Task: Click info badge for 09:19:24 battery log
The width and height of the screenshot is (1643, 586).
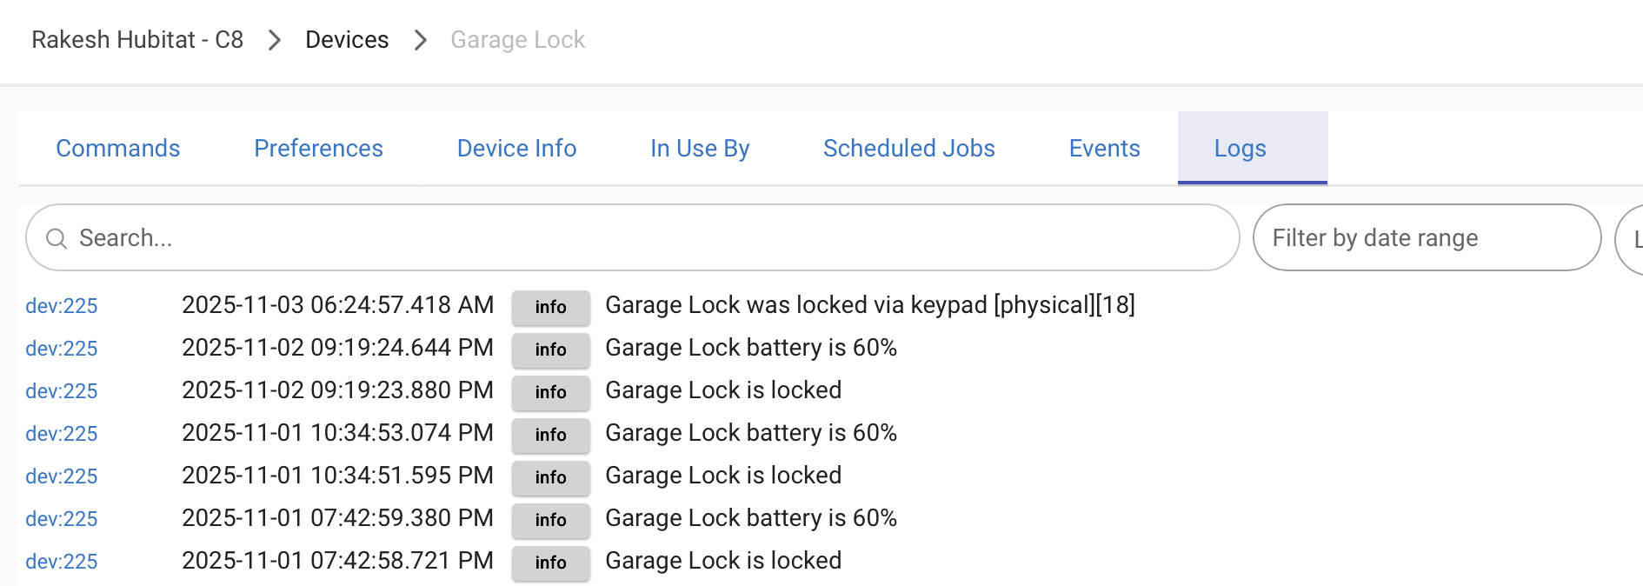Action: (550, 350)
